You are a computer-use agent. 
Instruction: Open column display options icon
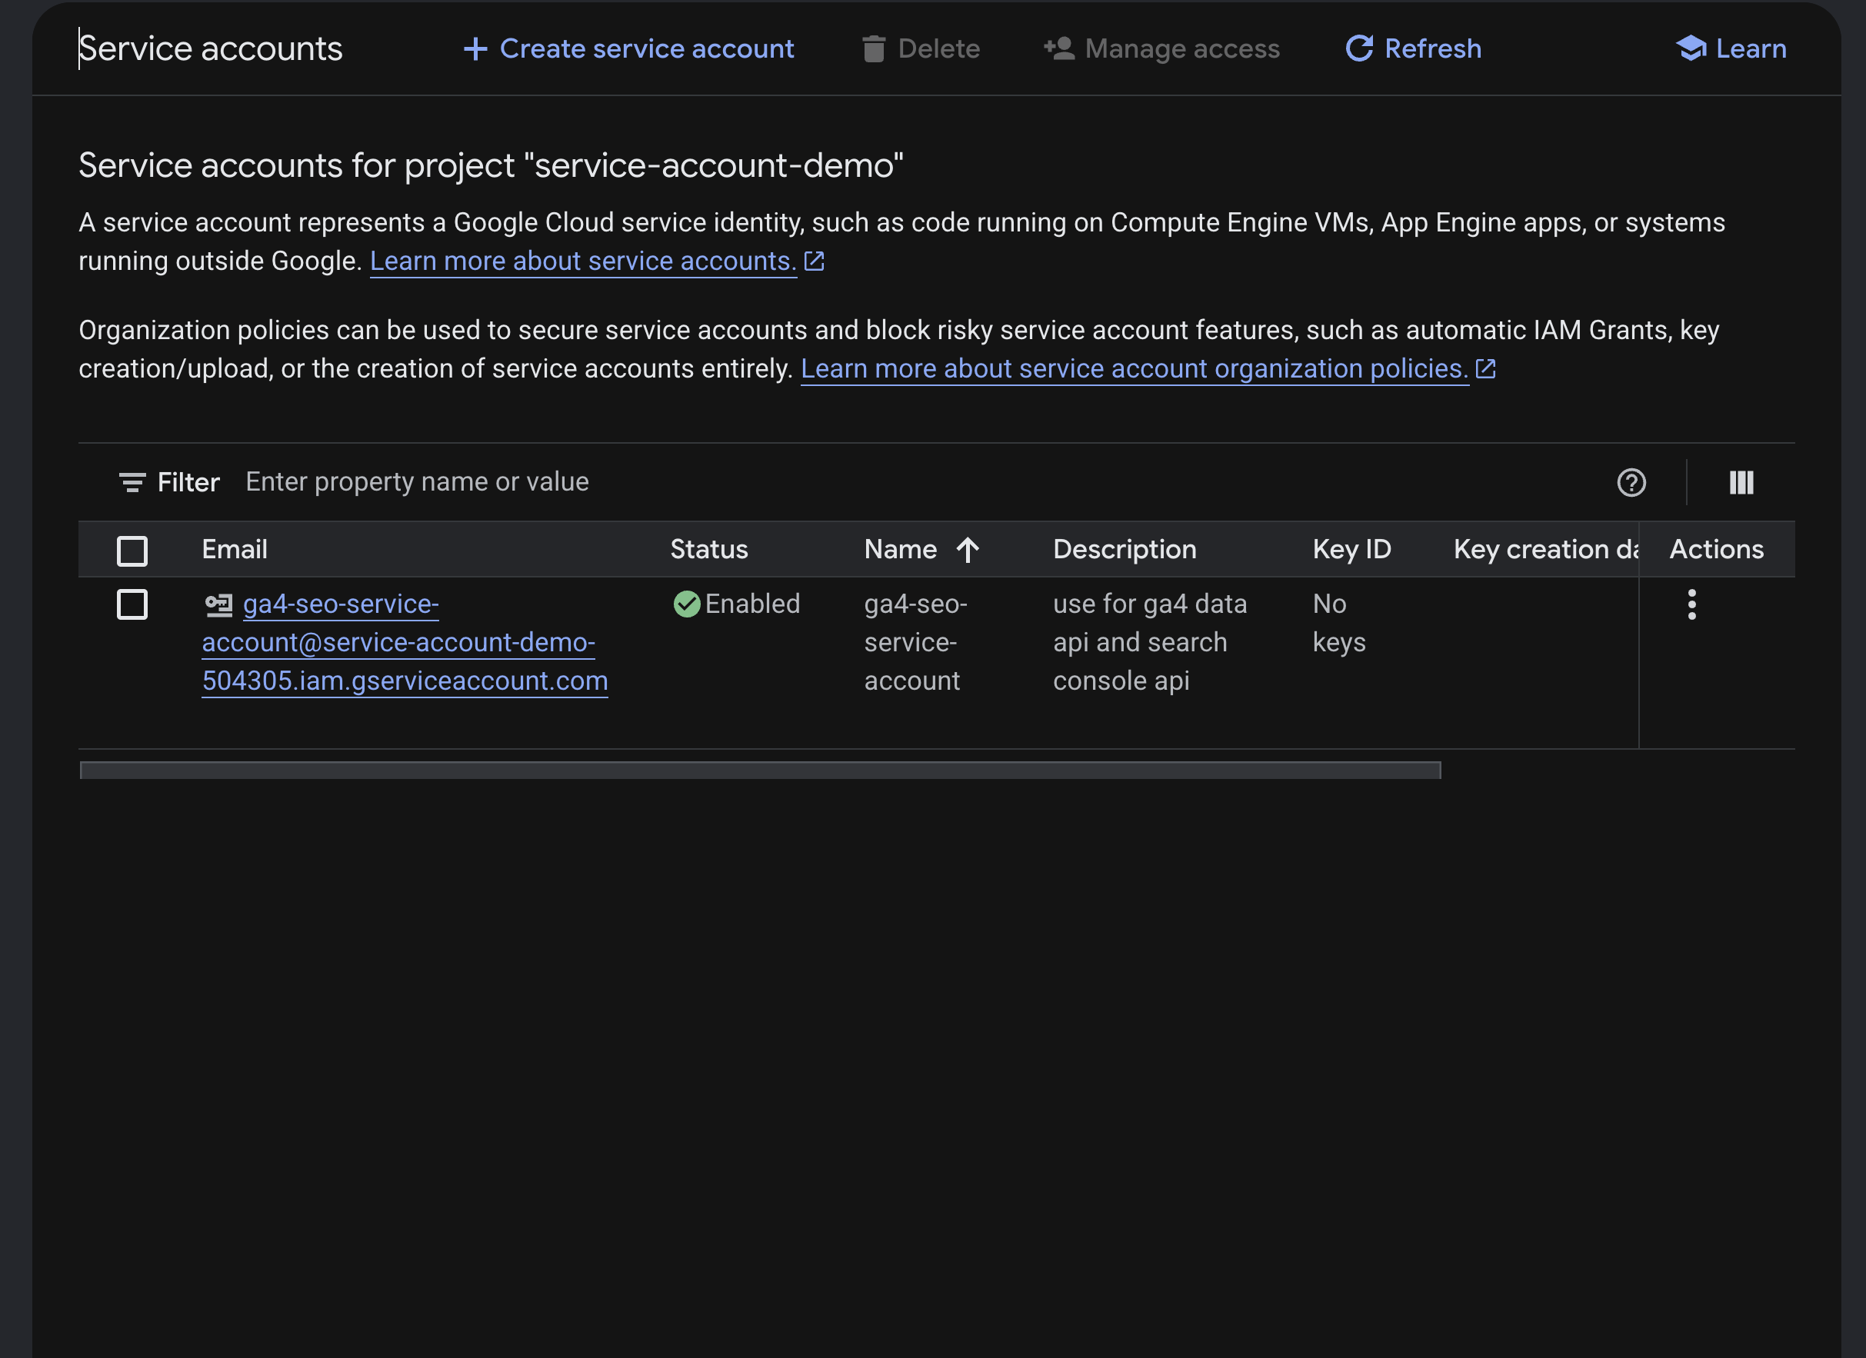1741,483
